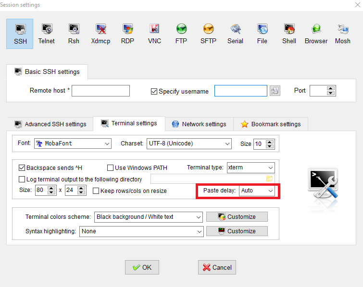The image size is (363, 287).
Task: Customize the syntax highlighting
Action: pyautogui.click(x=237, y=231)
